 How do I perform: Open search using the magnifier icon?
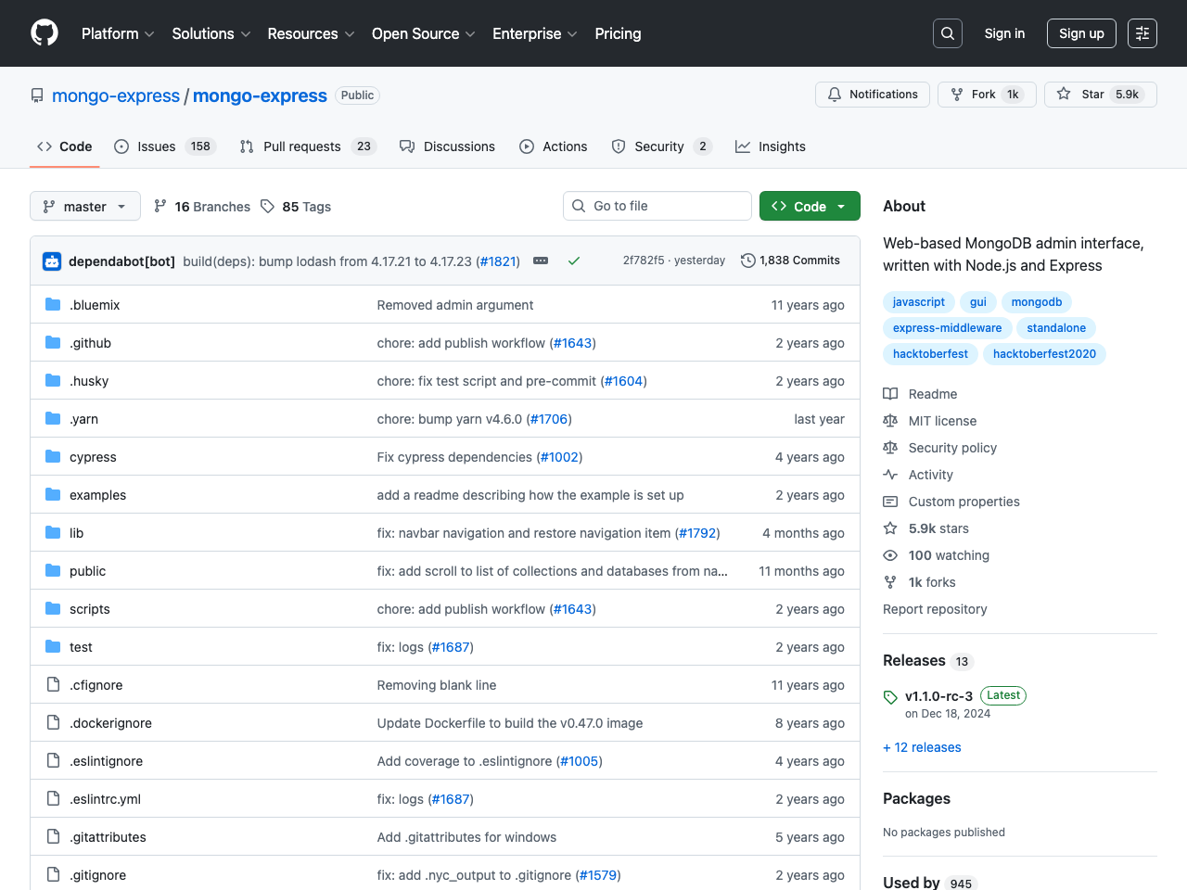pyautogui.click(x=947, y=32)
